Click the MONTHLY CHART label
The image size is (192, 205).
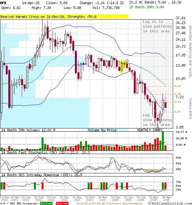click(150, 130)
